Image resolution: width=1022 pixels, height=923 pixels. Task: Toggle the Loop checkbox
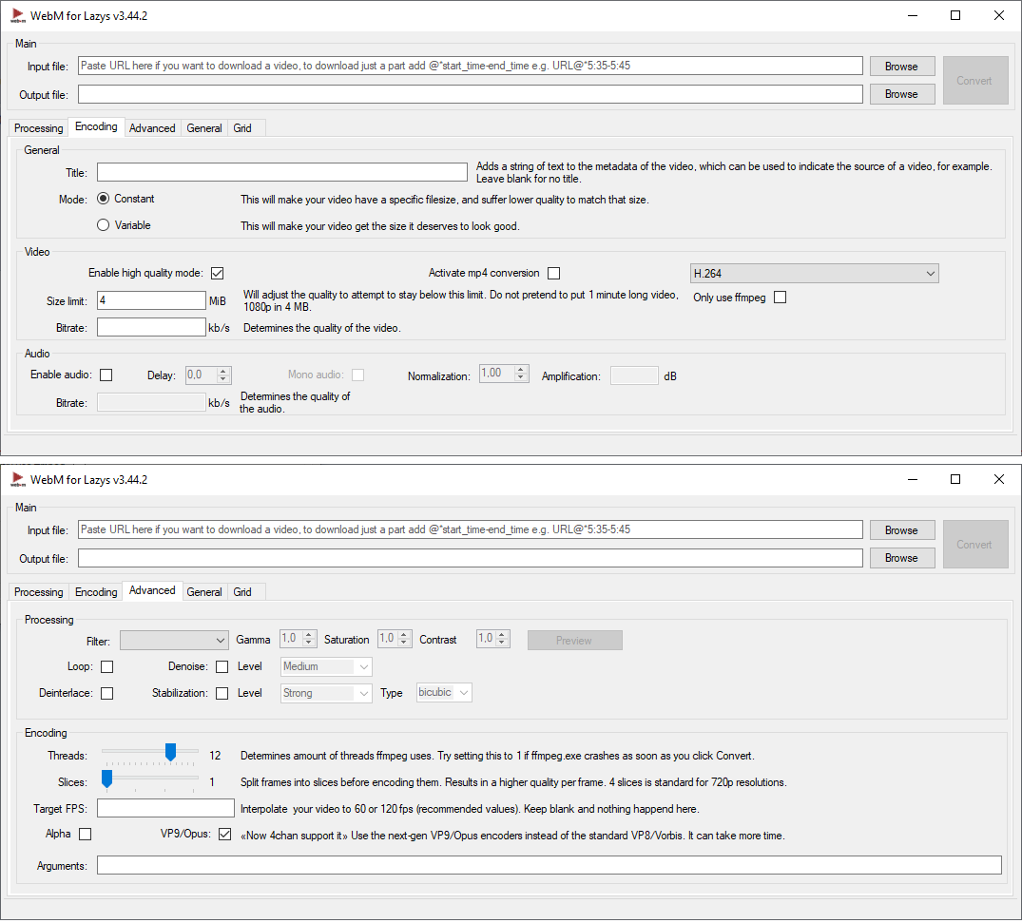(x=106, y=667)
